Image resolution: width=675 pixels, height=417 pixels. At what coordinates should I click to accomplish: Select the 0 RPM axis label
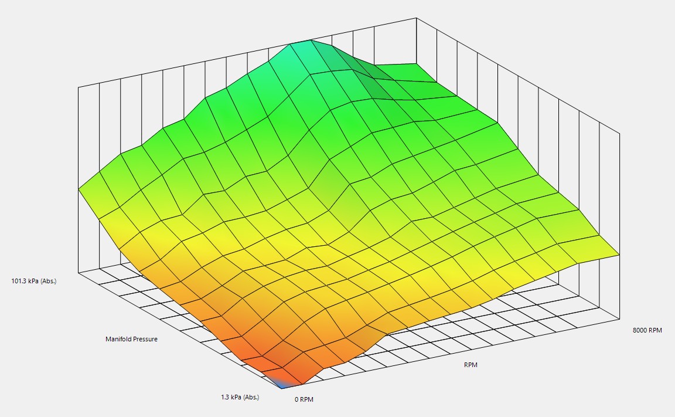click(x=304, y=399)
